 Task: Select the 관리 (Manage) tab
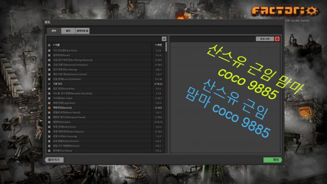(x=54, y=31)
